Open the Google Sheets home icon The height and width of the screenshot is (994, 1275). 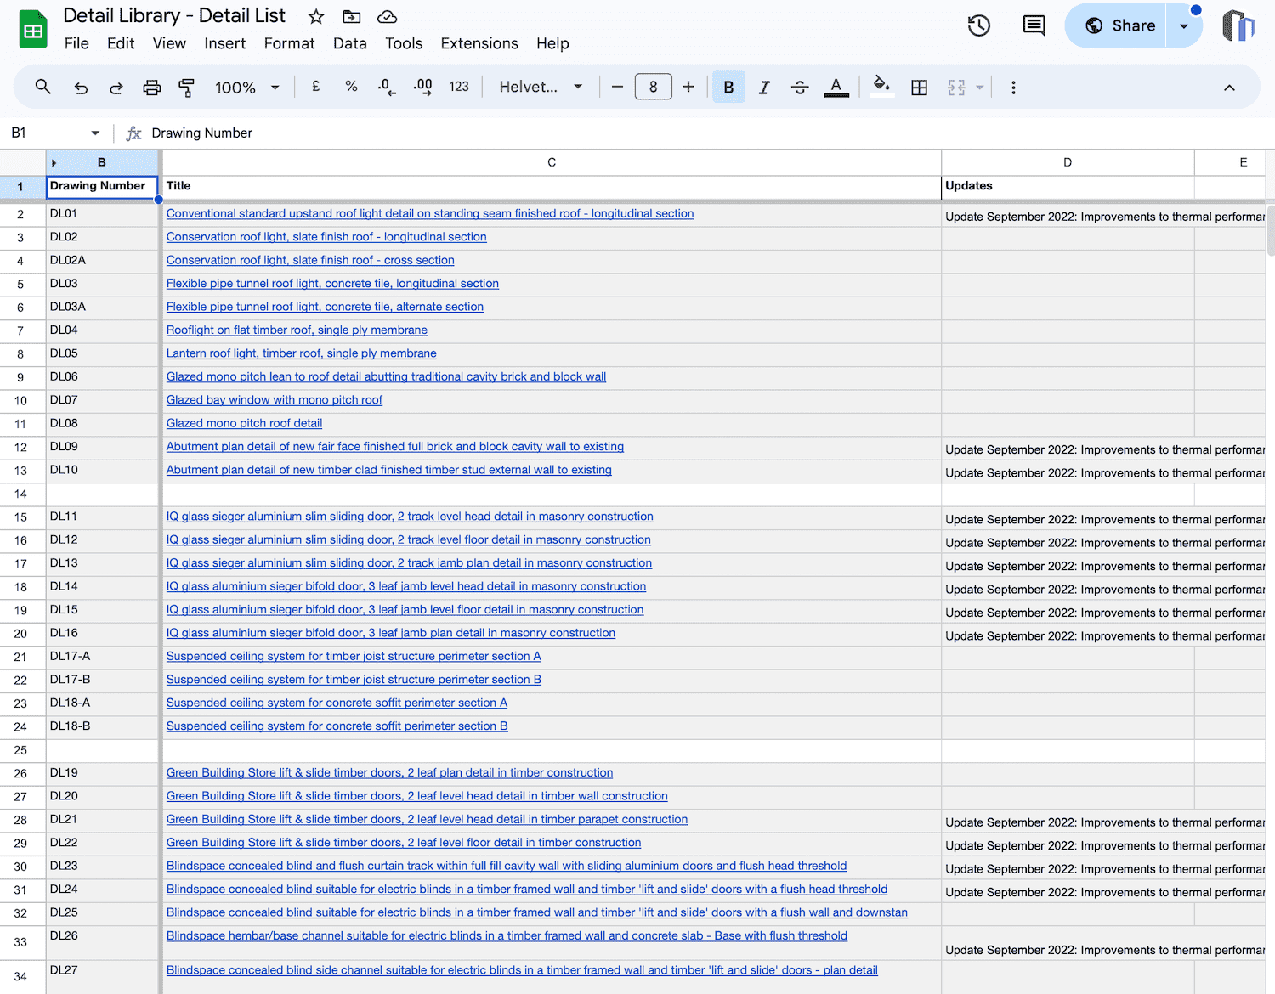tap(33, 30)
